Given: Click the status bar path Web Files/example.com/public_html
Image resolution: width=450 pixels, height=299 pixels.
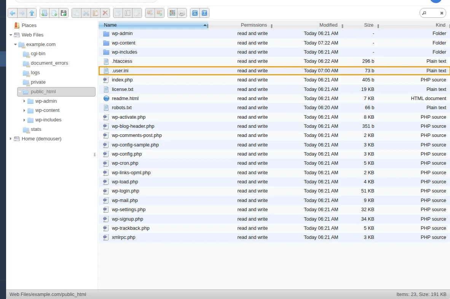Looking at the screenshot, I should point(48,294).
